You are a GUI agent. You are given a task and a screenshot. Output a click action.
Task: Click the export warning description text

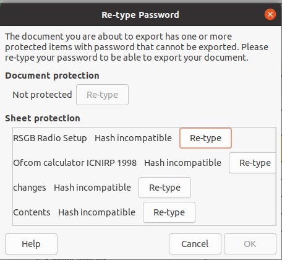(137, 47)
